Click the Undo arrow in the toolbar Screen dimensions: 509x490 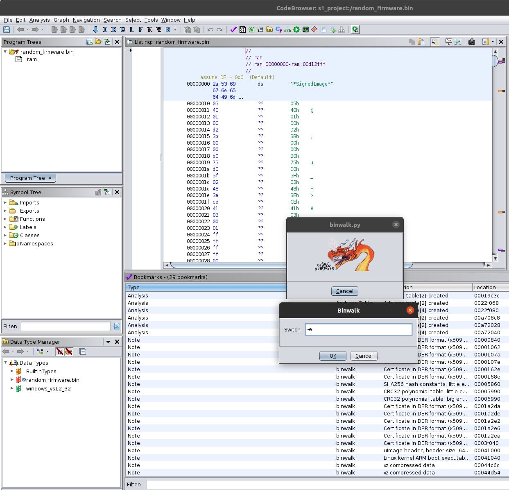coord(210,29)
